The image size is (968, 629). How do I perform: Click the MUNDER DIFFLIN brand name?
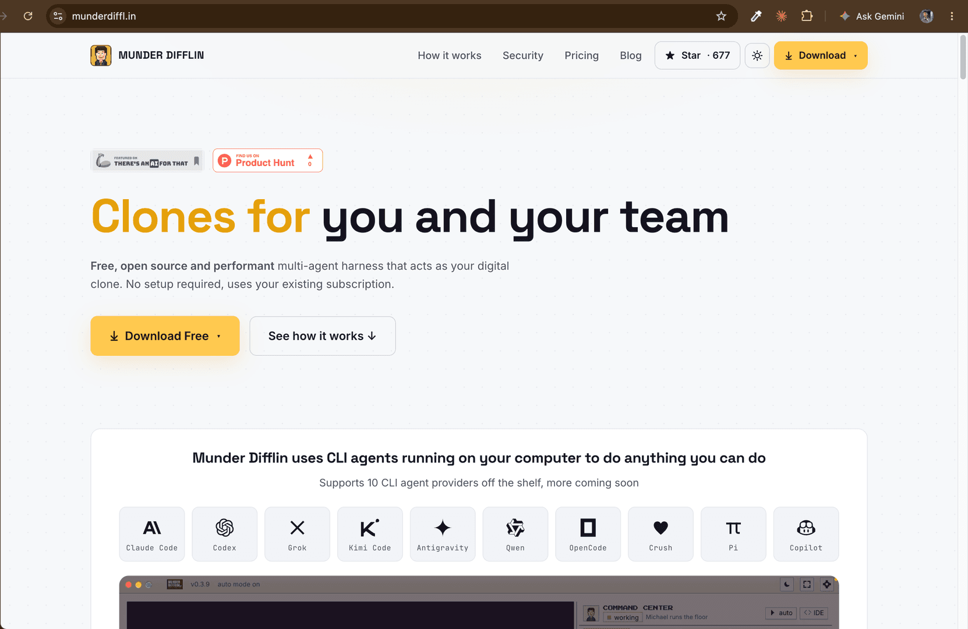pos(161,55)
